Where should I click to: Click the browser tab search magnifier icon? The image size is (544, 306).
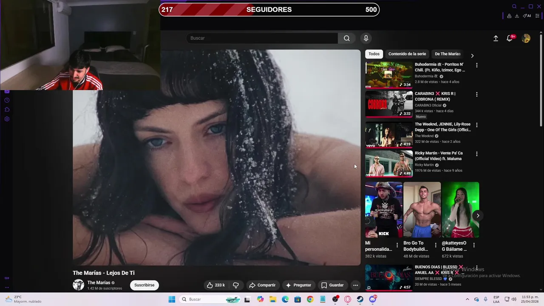pyautogui.click(x=514, y=6)
